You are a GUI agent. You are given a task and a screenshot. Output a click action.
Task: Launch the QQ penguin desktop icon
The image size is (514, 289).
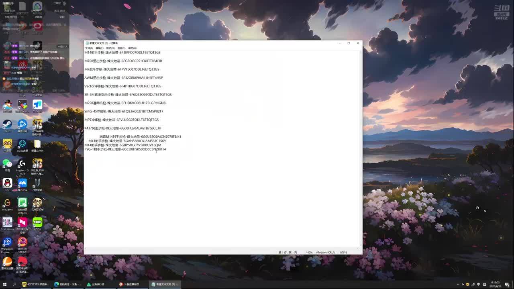pos(7,185)
